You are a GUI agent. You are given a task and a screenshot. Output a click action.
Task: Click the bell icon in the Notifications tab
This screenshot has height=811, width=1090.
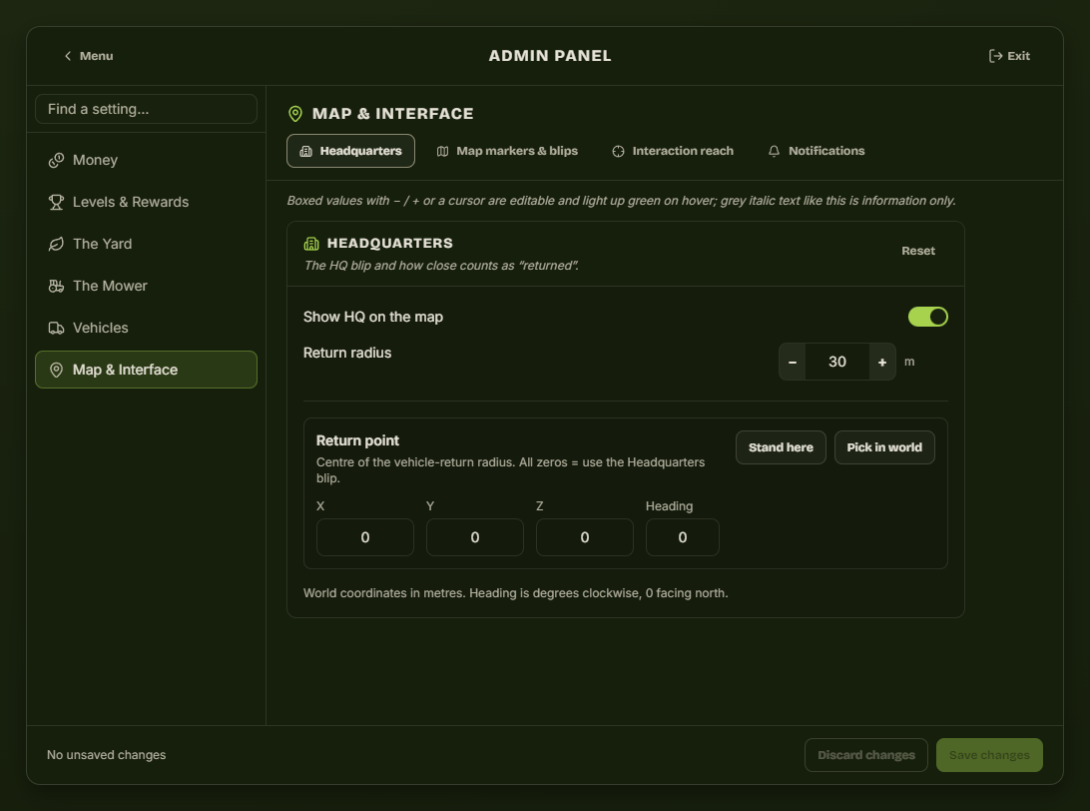(x=774, y=151)
